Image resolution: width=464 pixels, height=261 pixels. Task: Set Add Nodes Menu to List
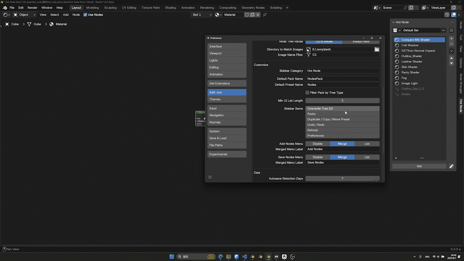(x=367, y=144)
